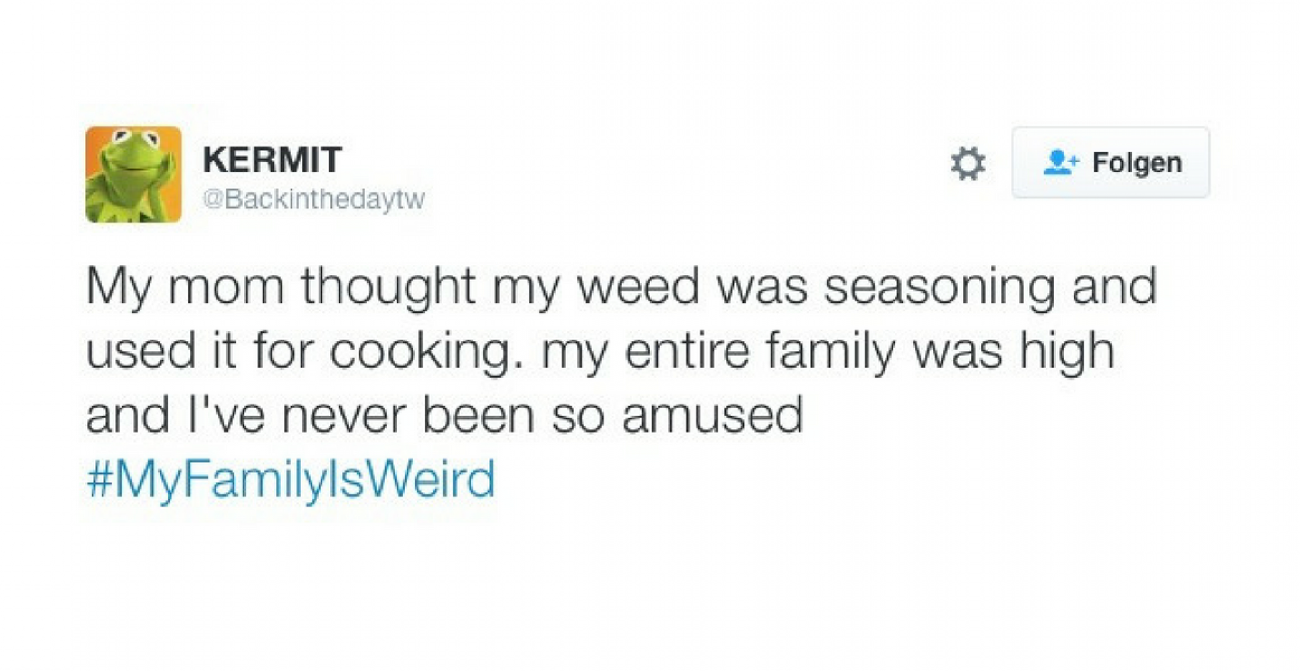Viewport: 1300px width, 671px height.
Task: Click the word "thought" in the tweet
Action: (x=387, y=287)
